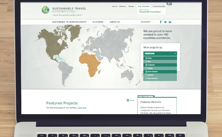Check the South America region checkbox
Image resolution: width=222 pixels, height=137 pixels.
[146, 78]
